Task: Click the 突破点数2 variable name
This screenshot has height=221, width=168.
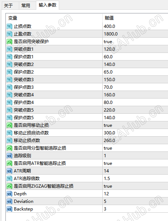Action: point(24,64)
